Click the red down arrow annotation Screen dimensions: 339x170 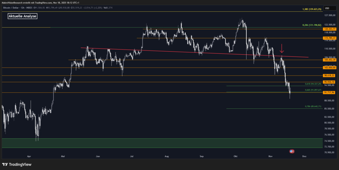click(282, 48)
